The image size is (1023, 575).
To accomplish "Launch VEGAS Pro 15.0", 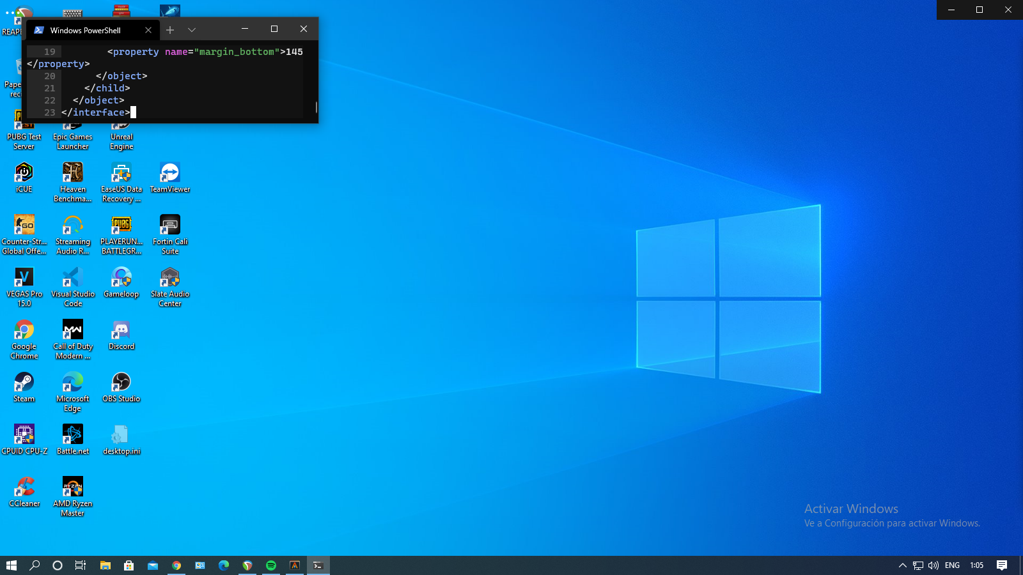I will pos(24,277).
